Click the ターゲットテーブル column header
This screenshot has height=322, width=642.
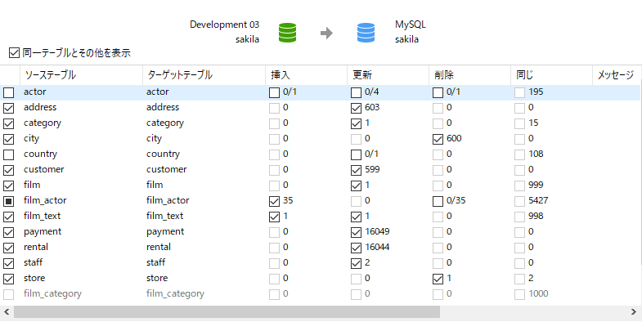[x=204, y=75]
